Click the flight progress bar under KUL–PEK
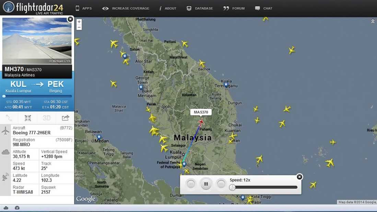This screenshot has height=212, width=377. (x=37, y=96)
